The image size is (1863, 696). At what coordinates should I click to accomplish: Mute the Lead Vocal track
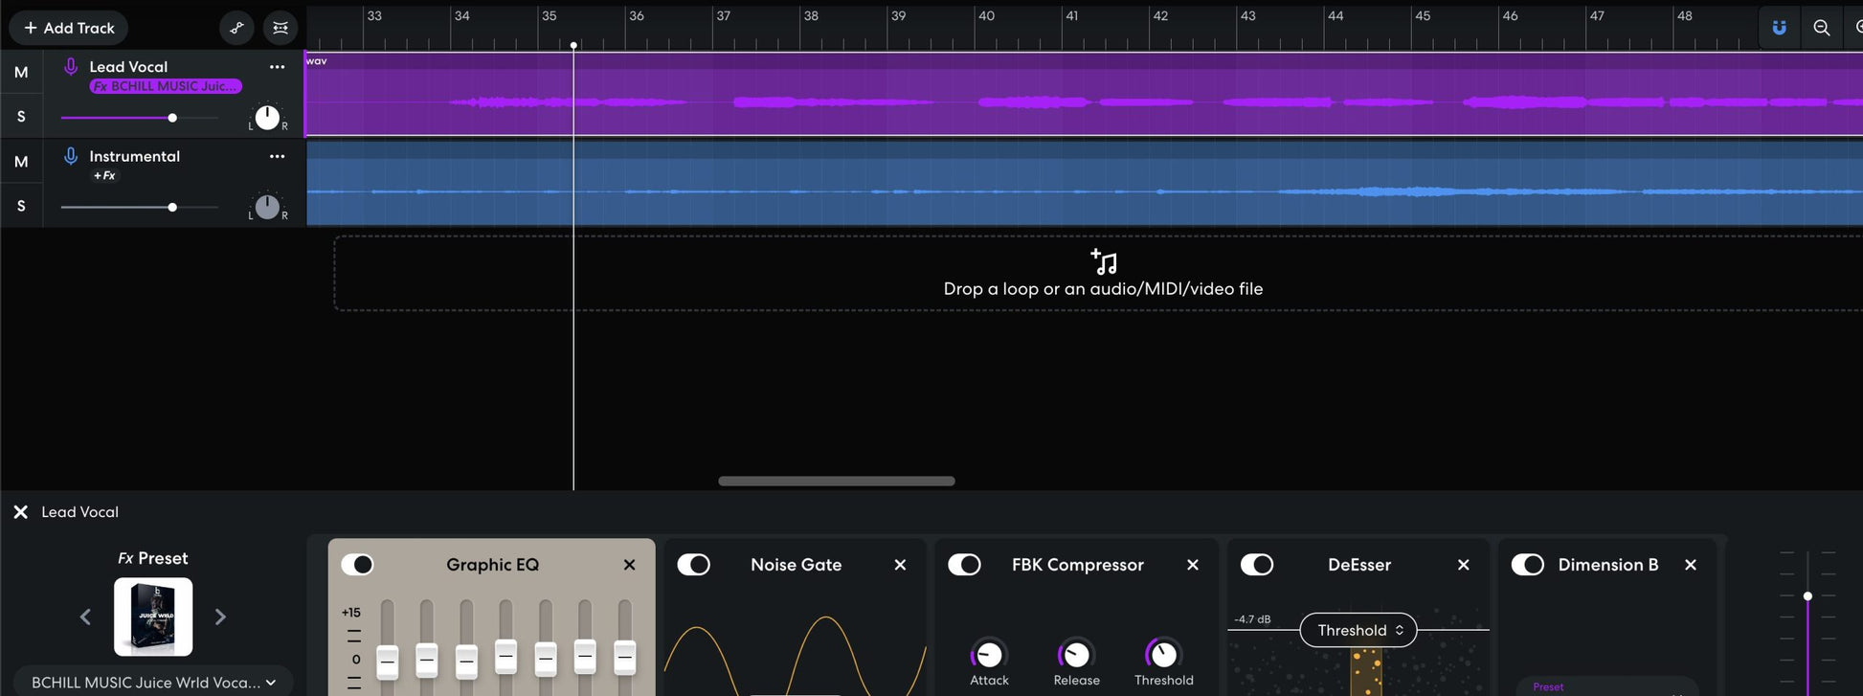21,73
